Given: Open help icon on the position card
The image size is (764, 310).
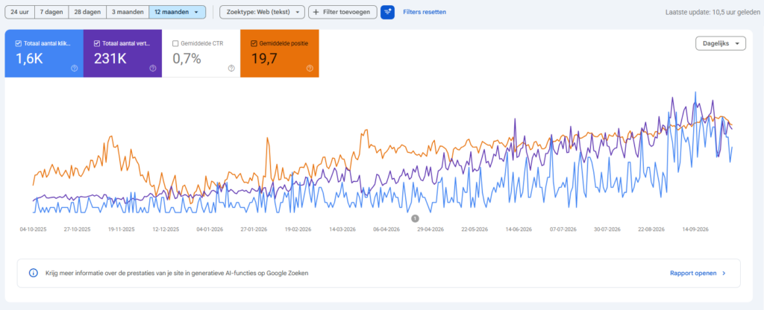Looking at the screenshot, I should coord(310,68).
